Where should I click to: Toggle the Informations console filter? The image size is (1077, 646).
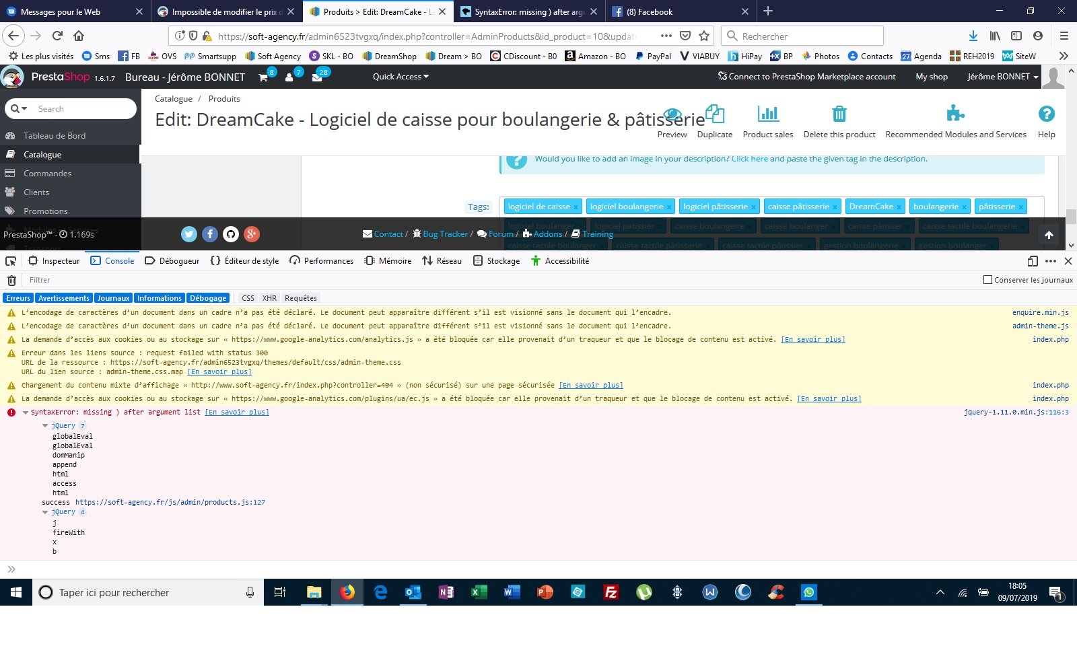pos(160,298)
